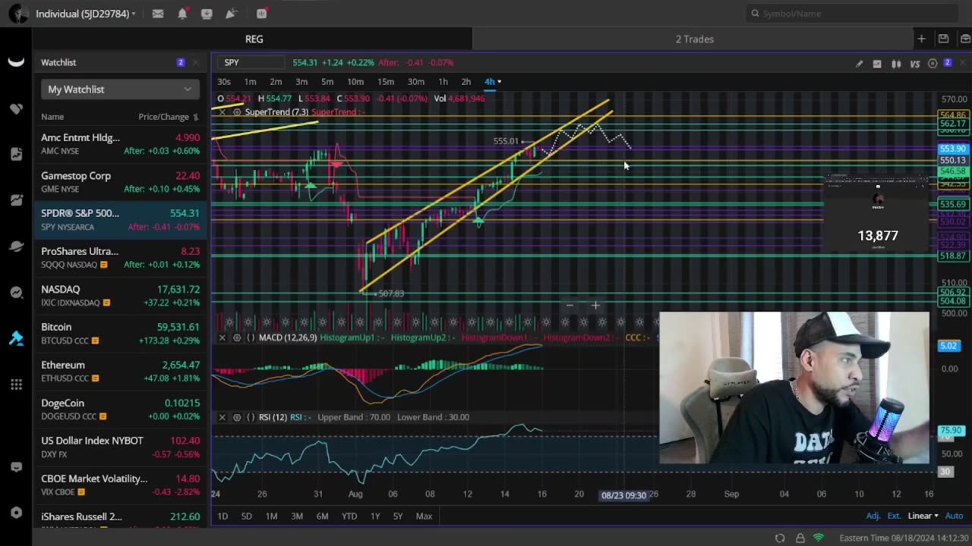
Task: Set chart range to Max
Action: click(424, 516)
